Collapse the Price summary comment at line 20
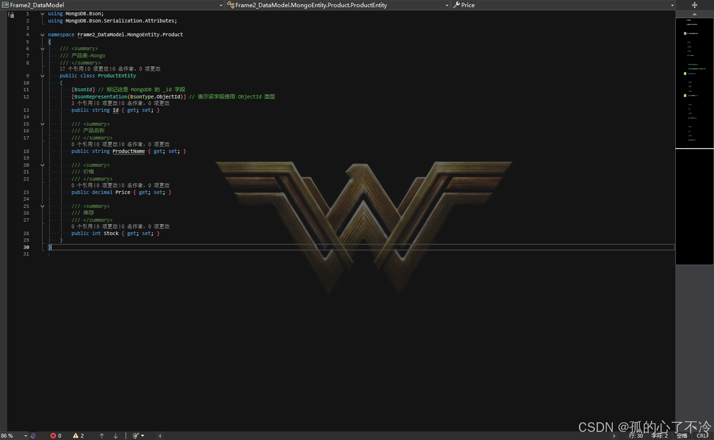This screenshot has width=714, height=440. [43, 165]
